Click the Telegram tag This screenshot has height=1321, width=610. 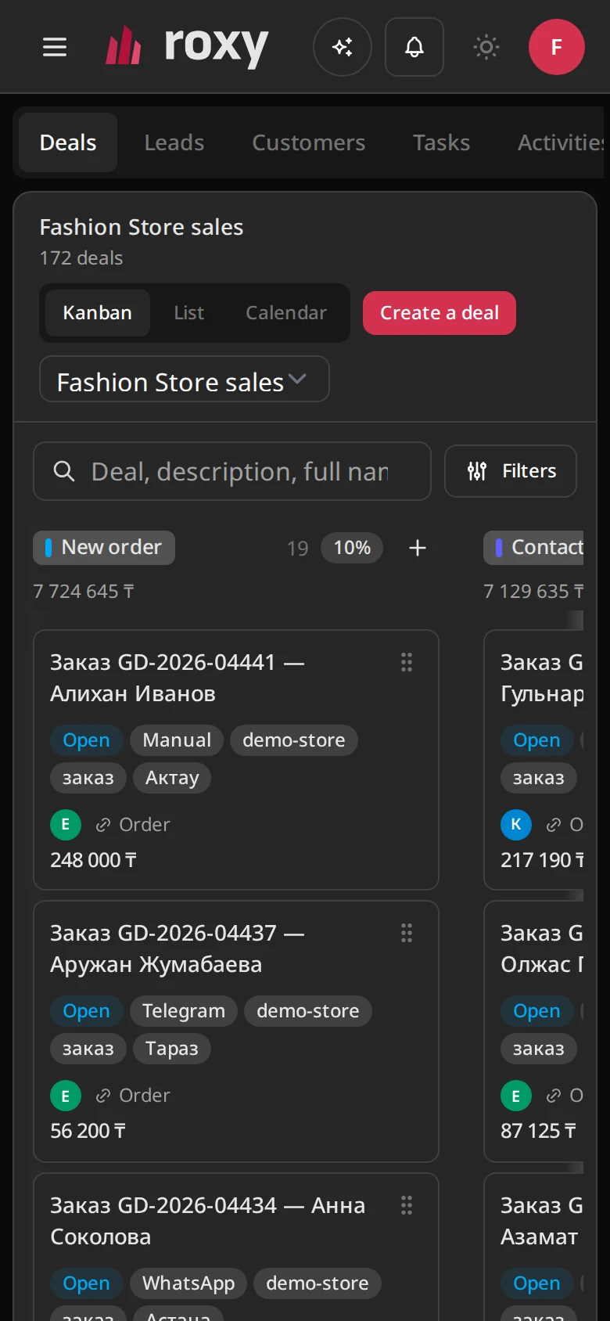point(184,1011)
